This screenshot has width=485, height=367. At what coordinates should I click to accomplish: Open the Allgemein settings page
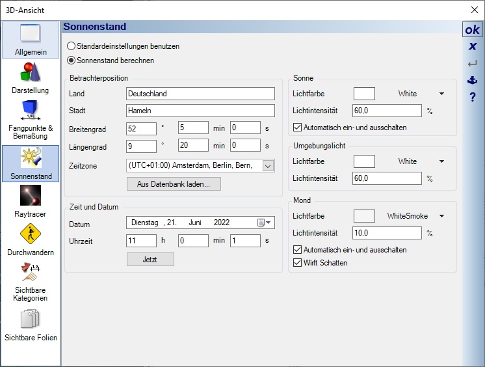point(31,40)
